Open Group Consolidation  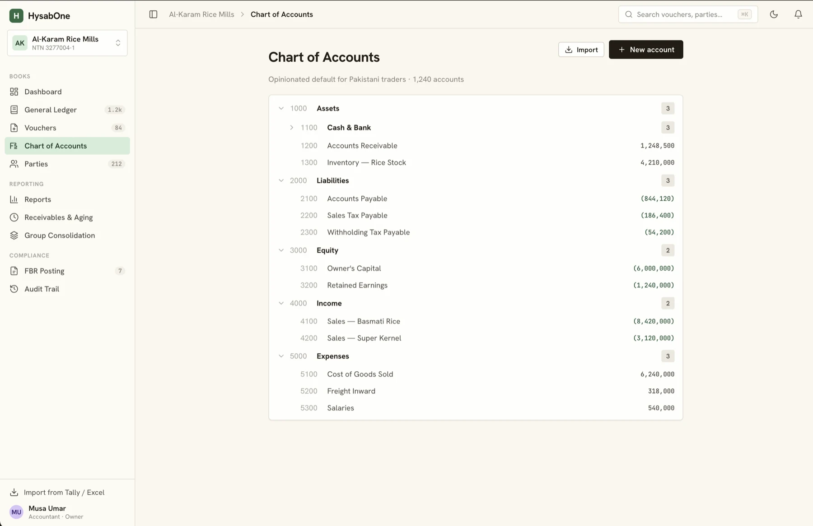67,235
